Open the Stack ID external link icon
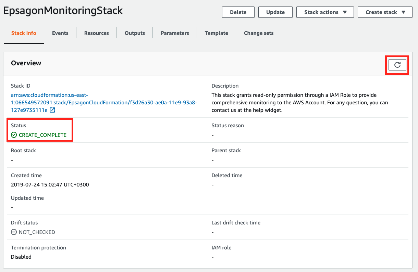418x272 pixels. click(52, 110)
